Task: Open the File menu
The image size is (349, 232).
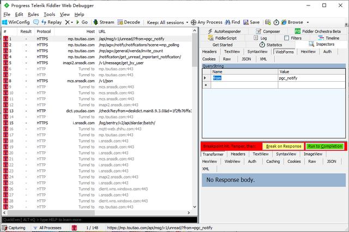Action: 7,15
